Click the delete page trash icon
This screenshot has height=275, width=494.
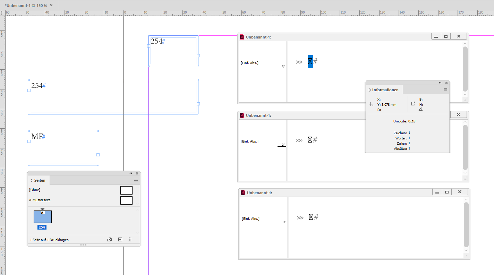point(129,239)
